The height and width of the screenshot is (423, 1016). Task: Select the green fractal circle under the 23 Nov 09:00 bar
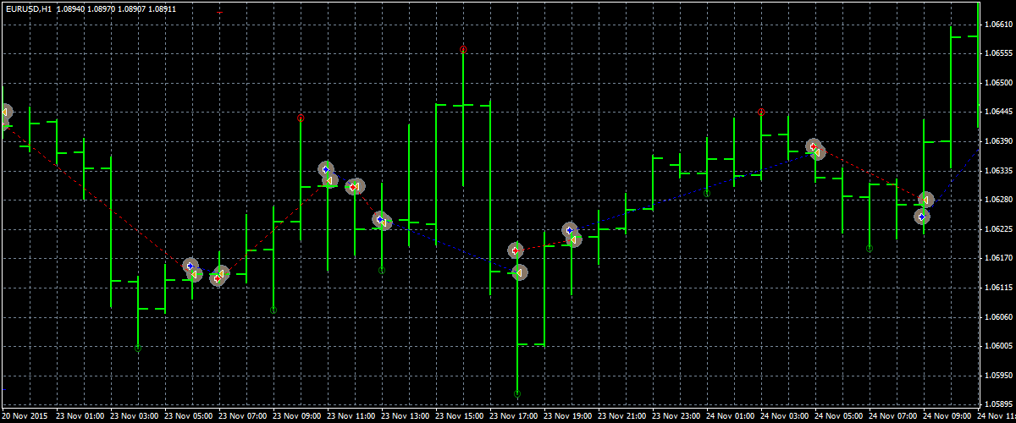(273, 310)
